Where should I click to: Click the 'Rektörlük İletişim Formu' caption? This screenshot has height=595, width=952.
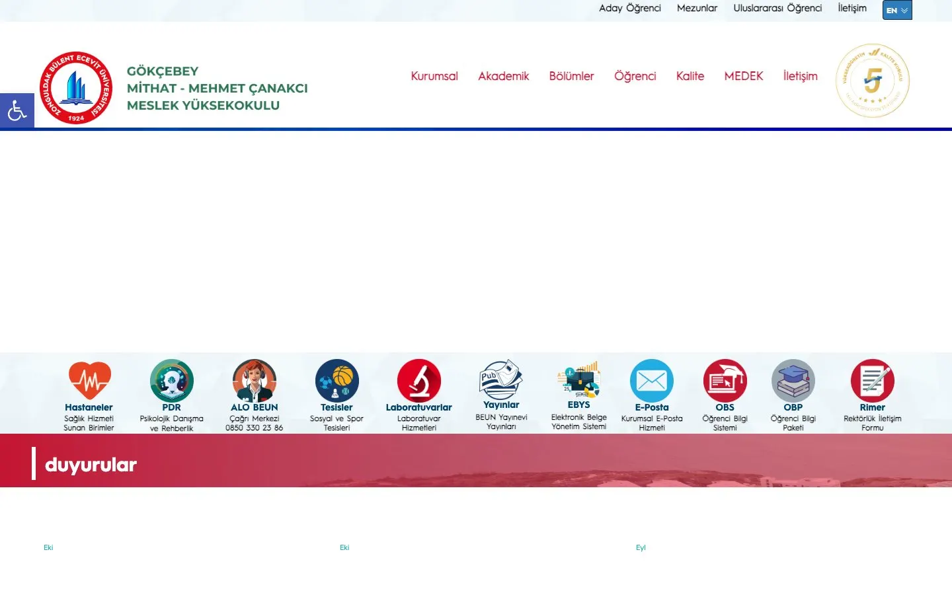tap(873, 423)
